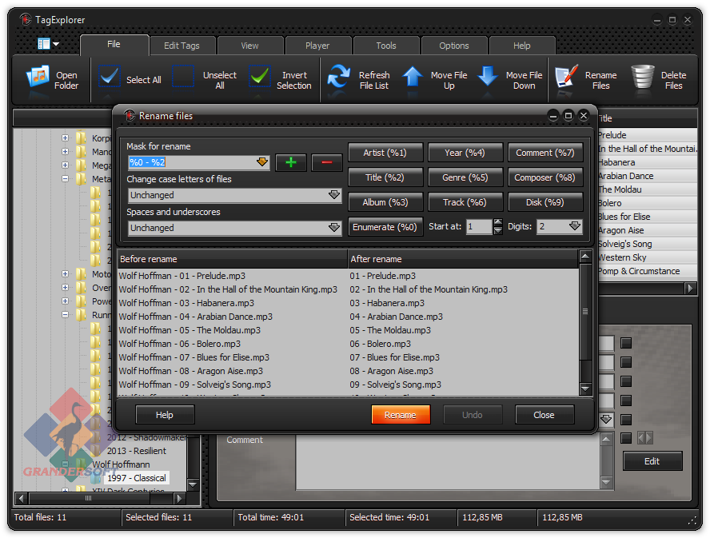Click the Unselect All checkbox icon
This screenshot has width=710, height=538.
coord(184,78)
